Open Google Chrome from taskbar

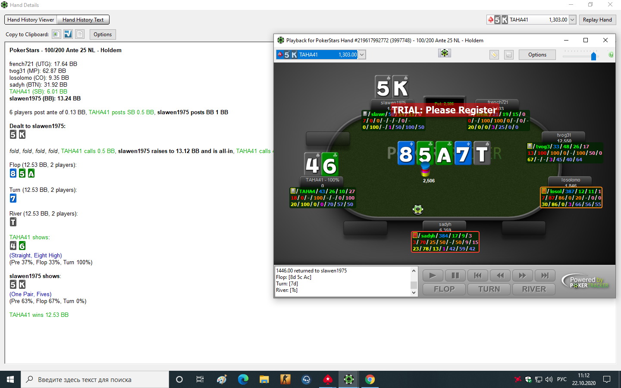pos(370,379)
